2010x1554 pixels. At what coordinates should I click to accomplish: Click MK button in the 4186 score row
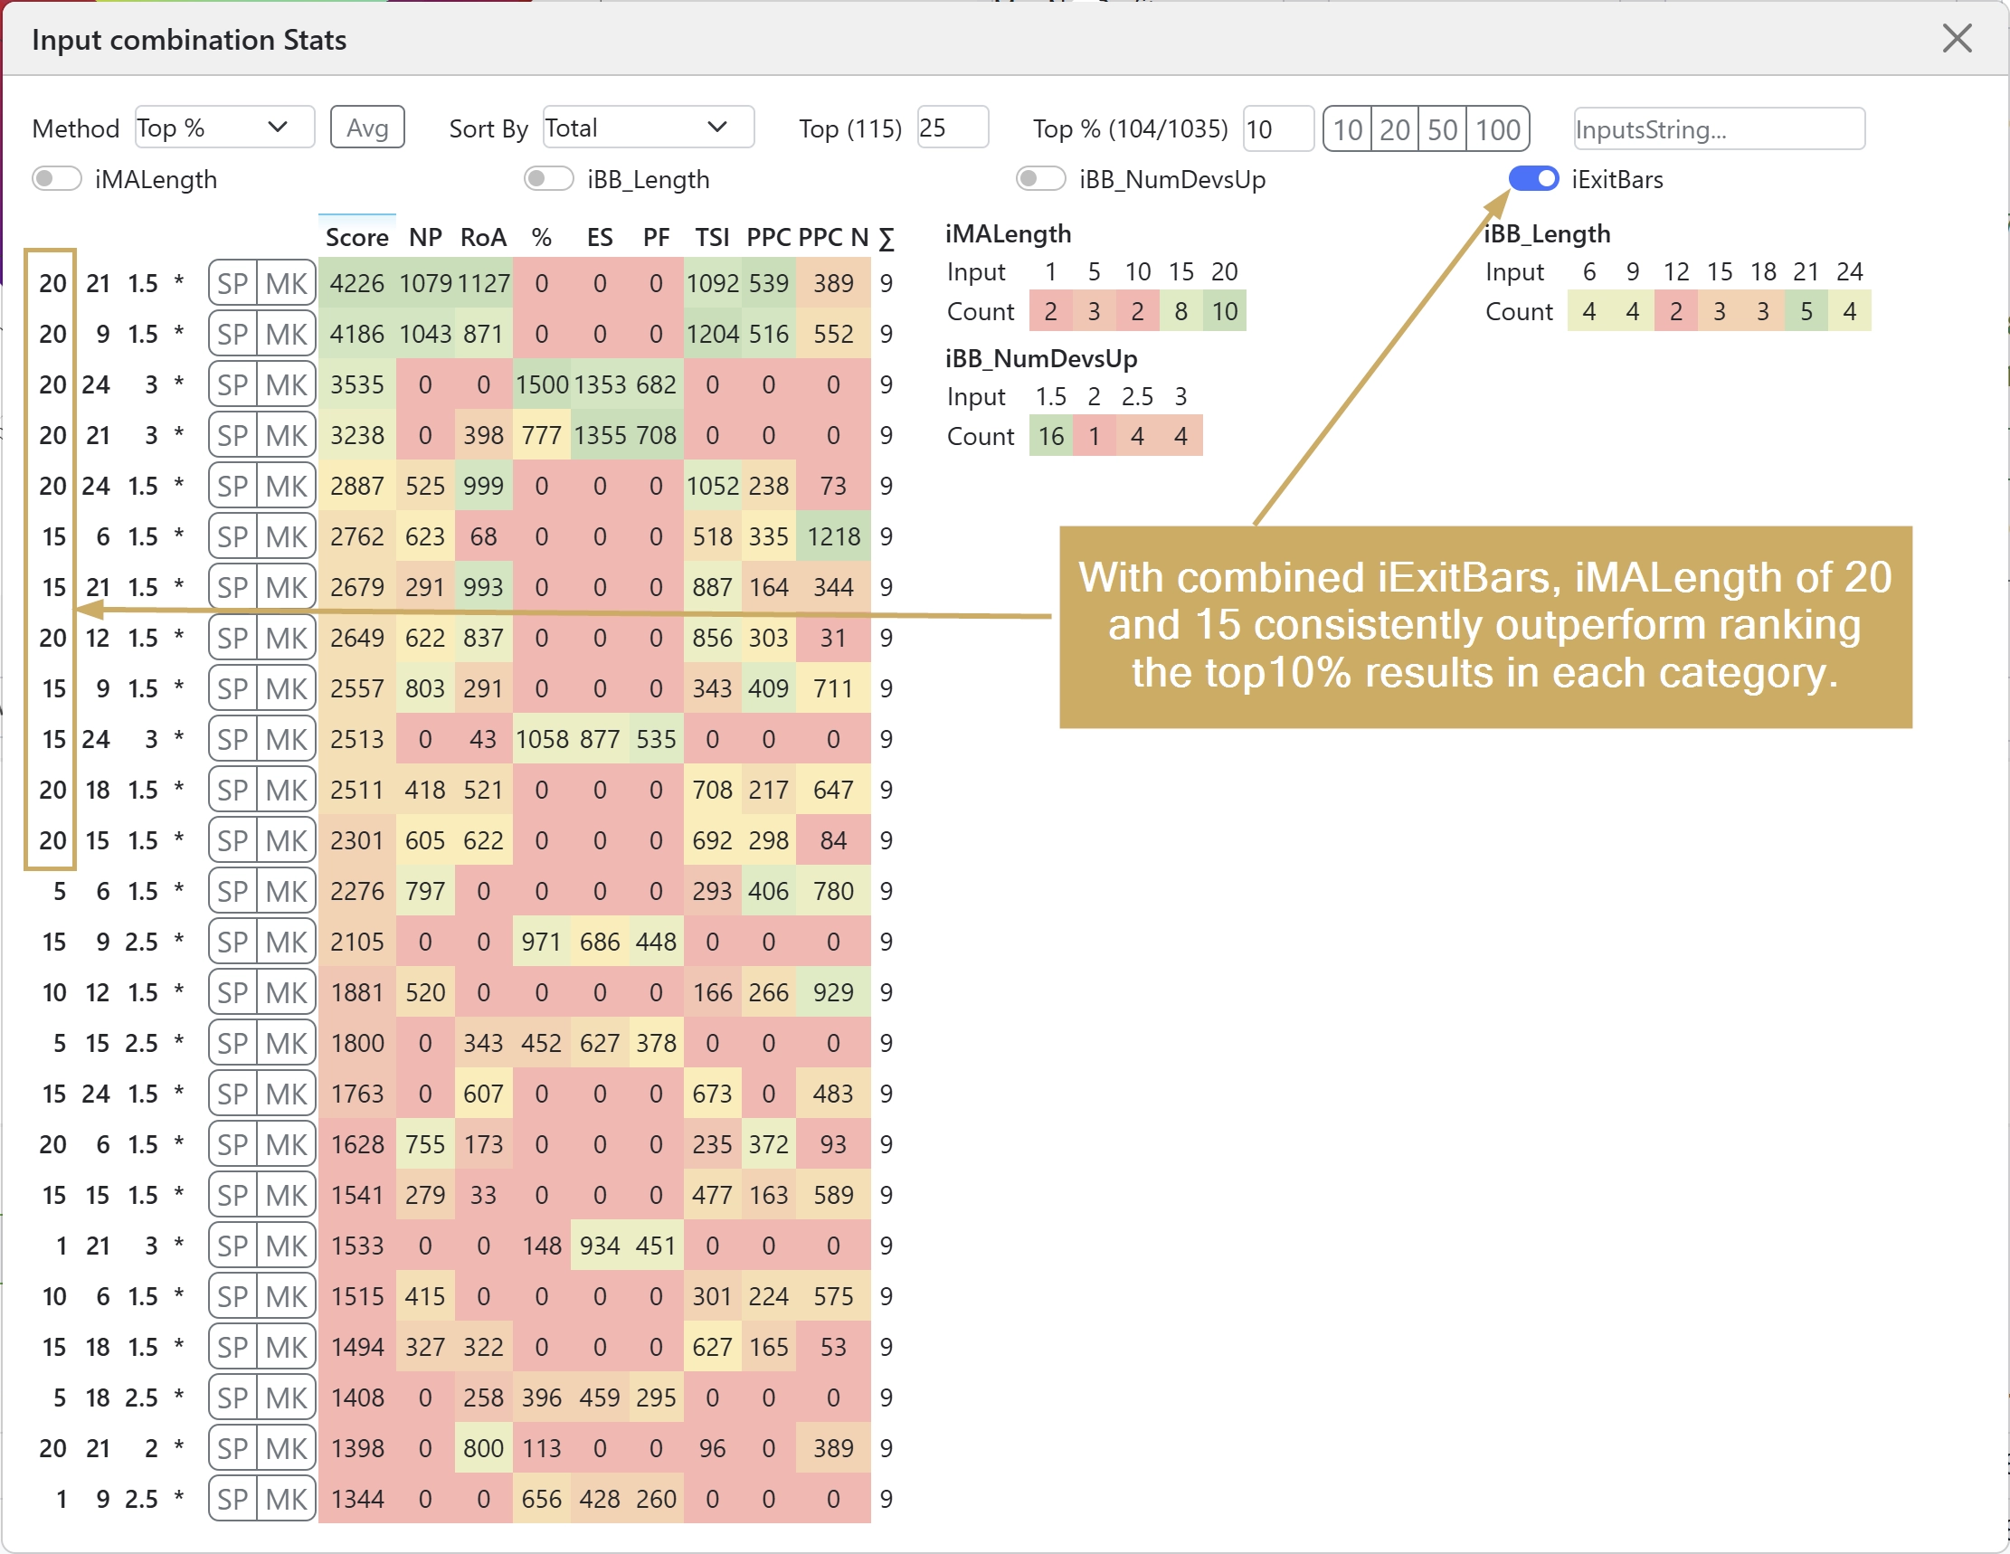click(x=286, y=334)
